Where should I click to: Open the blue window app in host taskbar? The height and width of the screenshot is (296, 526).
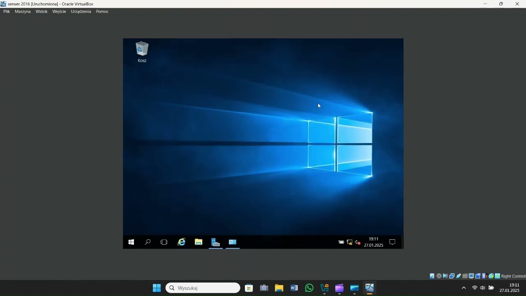pyautogui.click(x=355, y=288)
